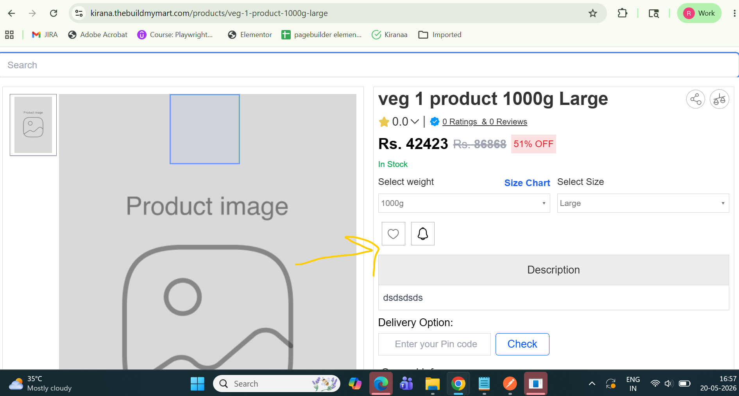The height and width of the screenshot is (396, 739).
Task: Open Notepad from the taskbar
Action: coord(484,384)
